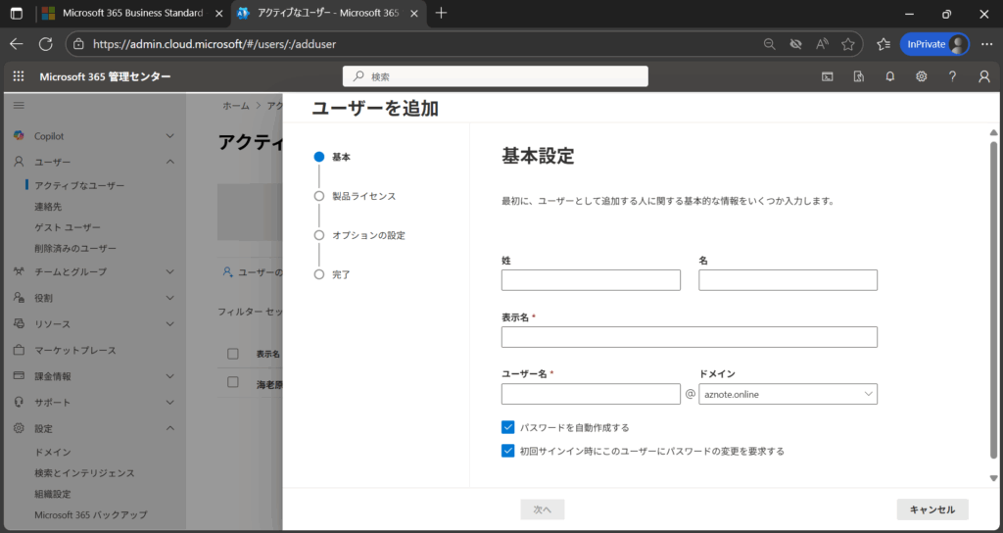This screenshot has height=533, width=1003.
Task: Collapse navigation with hamburger menu icon
Action: point(19,105)
